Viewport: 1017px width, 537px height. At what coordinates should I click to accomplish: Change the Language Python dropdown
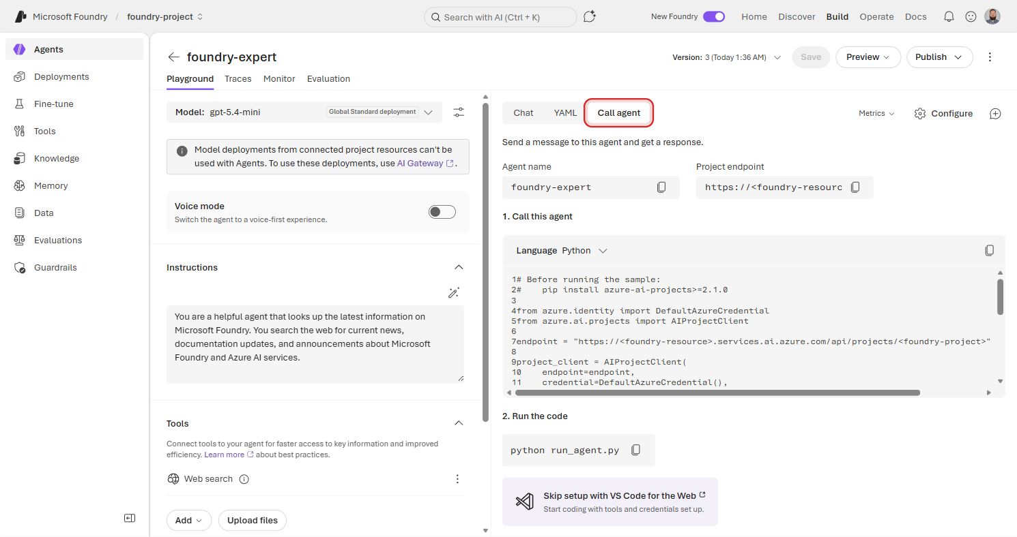[x=584, y=250]
